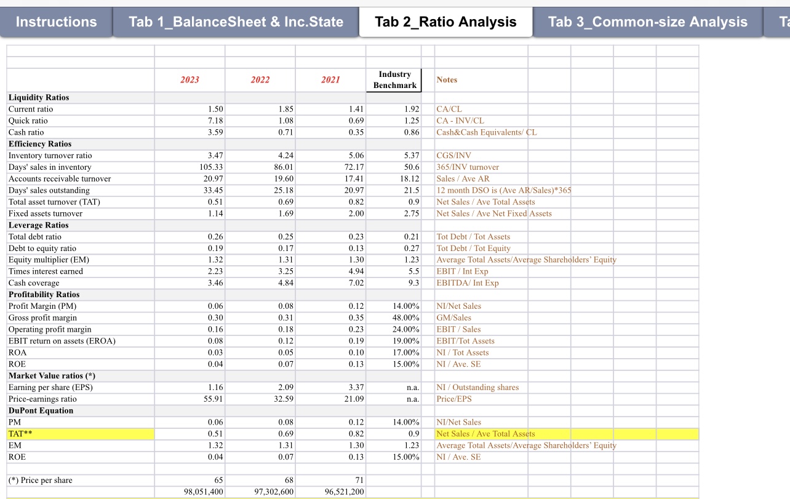Select the Quick ratio 2023 value 7.18
This screenshot has width=790, height=499.
[x=190, y=121]
